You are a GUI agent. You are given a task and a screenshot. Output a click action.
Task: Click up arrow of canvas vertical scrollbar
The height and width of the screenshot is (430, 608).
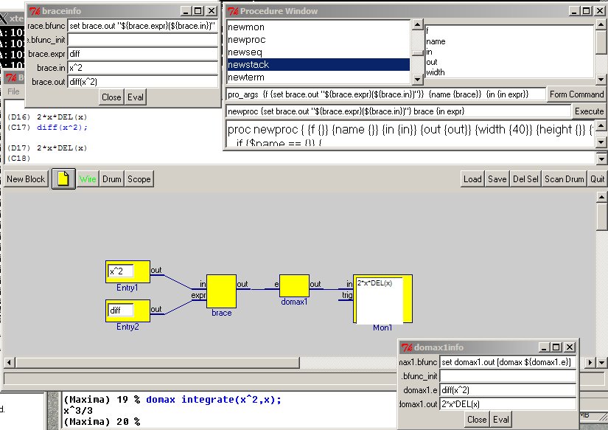(602, 197)
